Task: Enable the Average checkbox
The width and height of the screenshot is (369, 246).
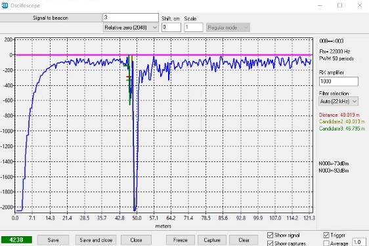Action: (326, 243)
